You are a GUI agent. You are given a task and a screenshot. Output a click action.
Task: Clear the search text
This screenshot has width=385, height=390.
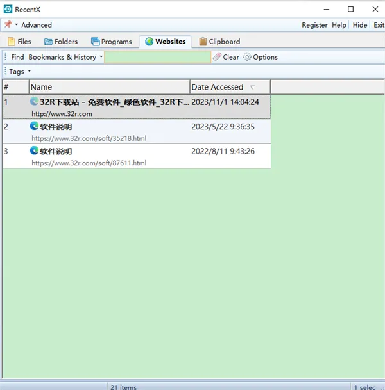227,57
